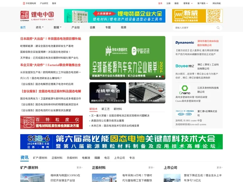The image size is (243, 182).
Task: Open the 网站导航 link
Action: (x=216, y=3)
